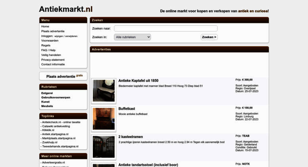Click the 2 prachtige ijzeren kasteelramen description
308x167 pixels.
pyautogui.click(x=172, y=142)
